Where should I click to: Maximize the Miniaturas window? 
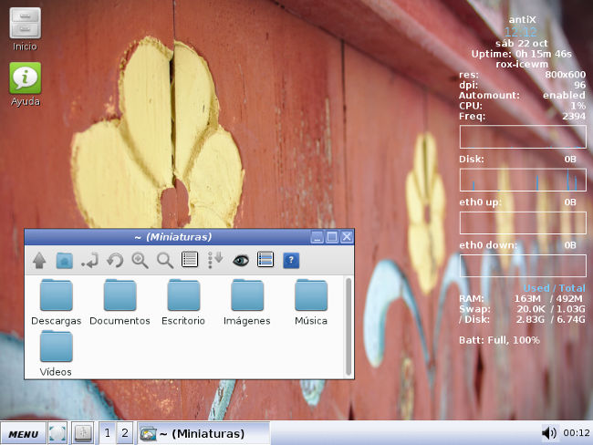pyautogui.click(x=332, y=237)
